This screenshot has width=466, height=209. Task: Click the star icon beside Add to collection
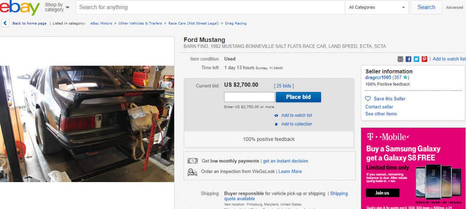pyautogui.click(x=276, y=124)
